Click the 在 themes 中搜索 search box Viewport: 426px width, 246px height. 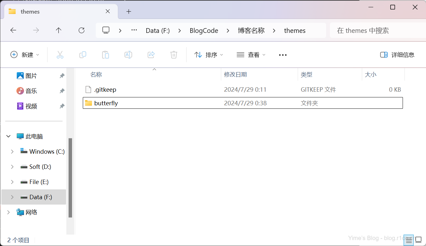tap(376, 31)
